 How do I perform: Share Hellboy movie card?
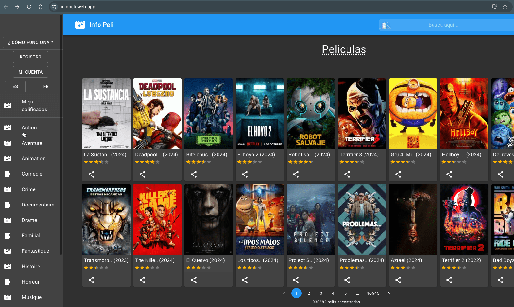[x=449, y=174]
